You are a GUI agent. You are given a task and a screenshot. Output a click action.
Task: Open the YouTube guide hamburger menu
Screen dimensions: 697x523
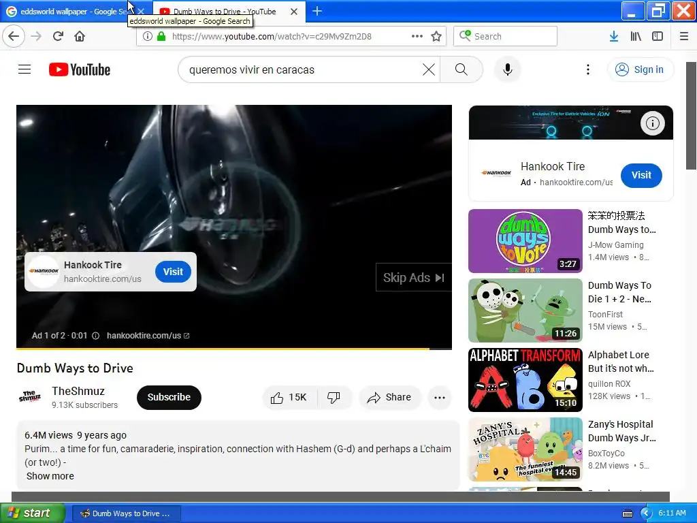tap(25, 69)
